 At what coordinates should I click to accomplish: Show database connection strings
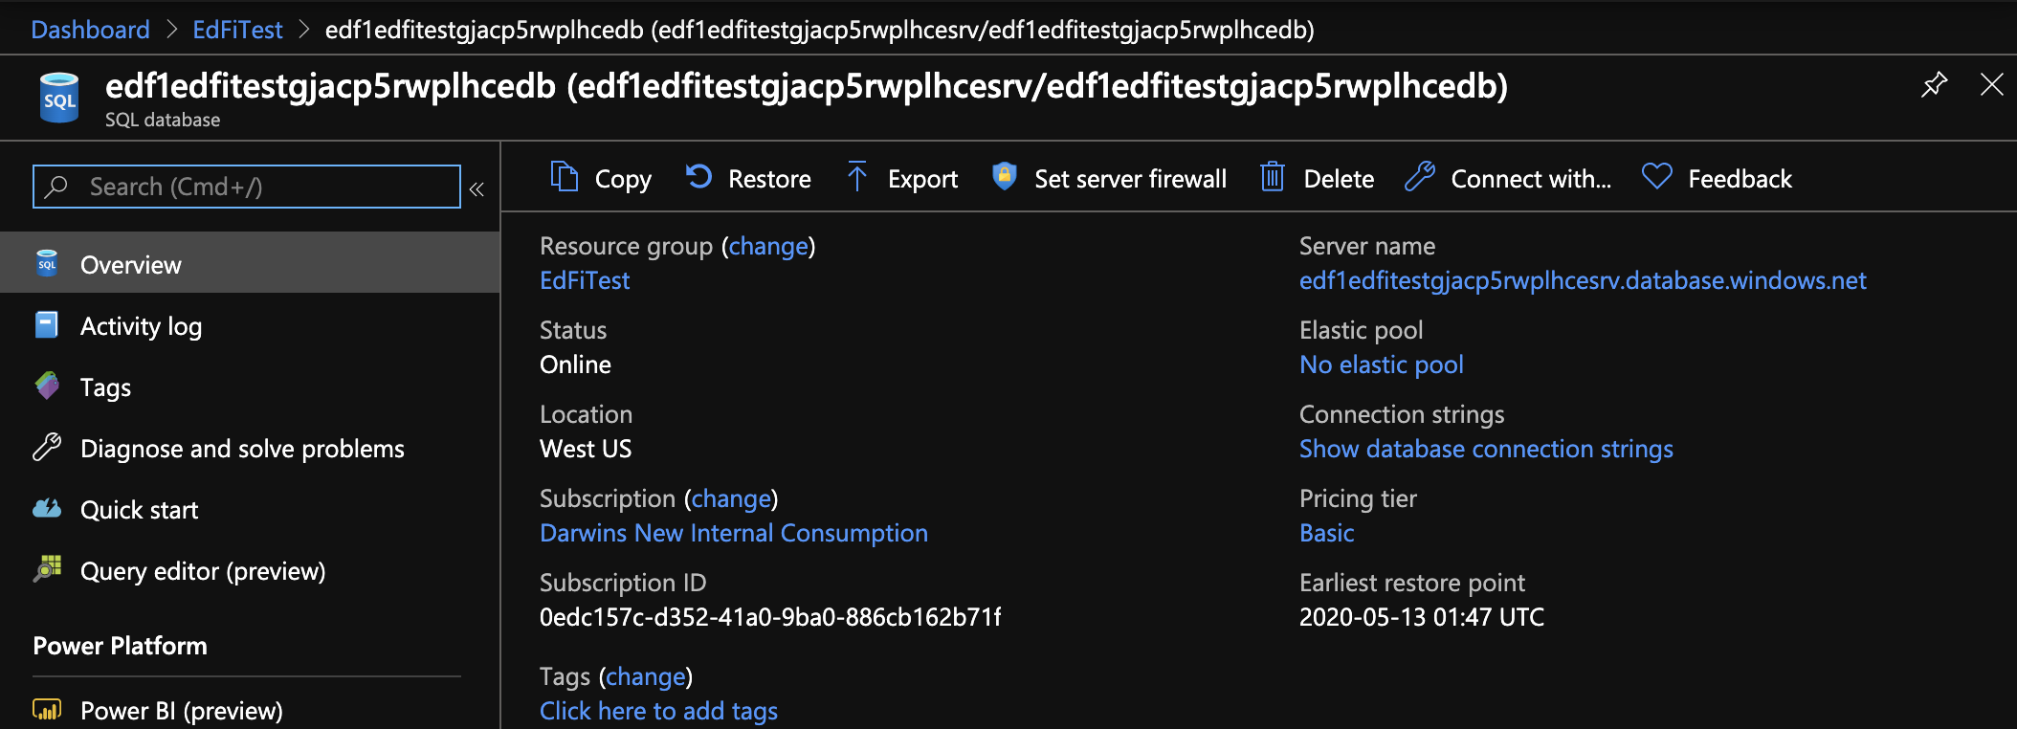click(x=1486, y=449)
